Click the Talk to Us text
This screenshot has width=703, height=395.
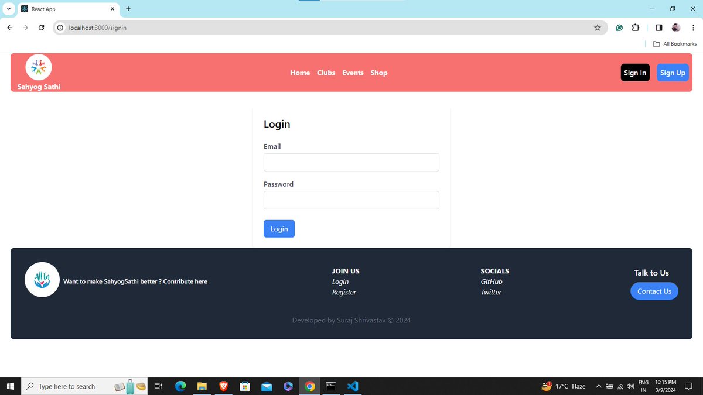point(651,273)
